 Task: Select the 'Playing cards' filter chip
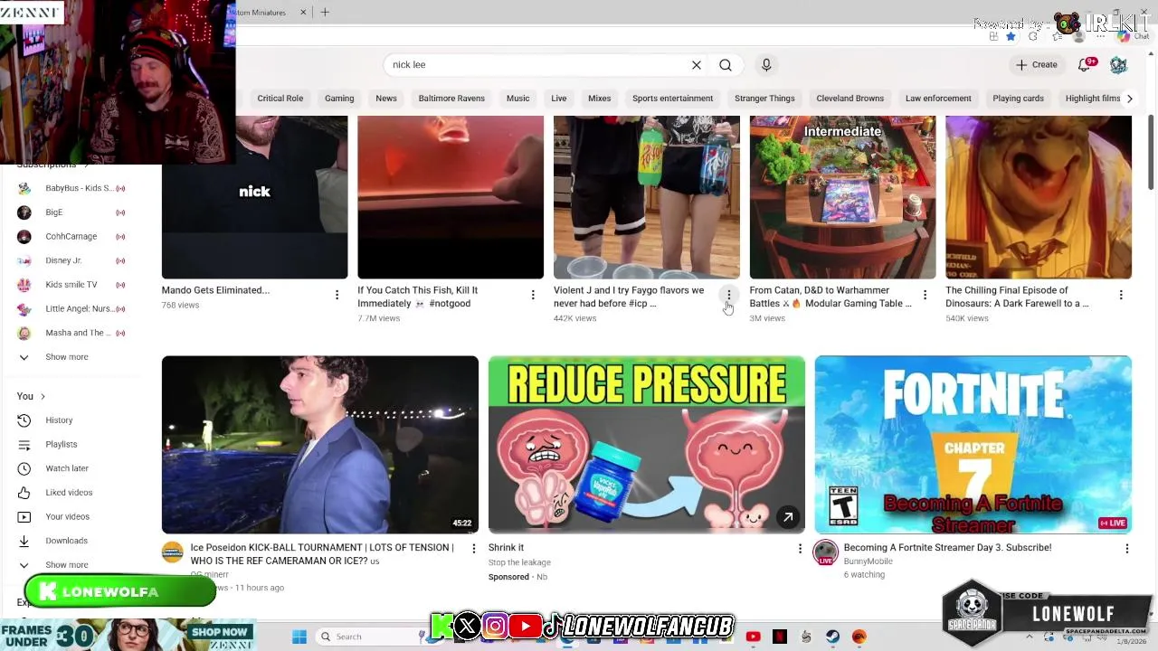coord(1018,99)
